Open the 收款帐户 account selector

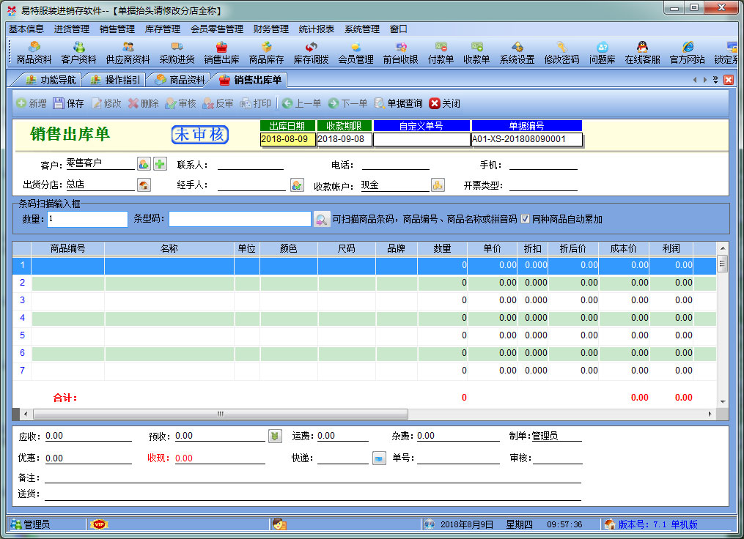(438, 185)
